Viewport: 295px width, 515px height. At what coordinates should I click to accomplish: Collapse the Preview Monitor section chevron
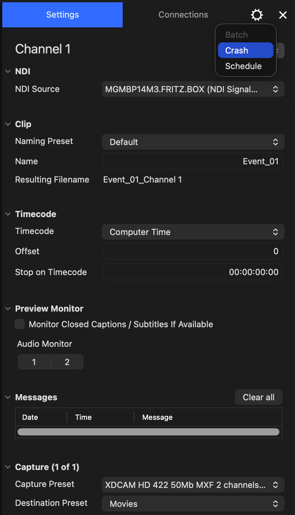click(x=8, y=309)
